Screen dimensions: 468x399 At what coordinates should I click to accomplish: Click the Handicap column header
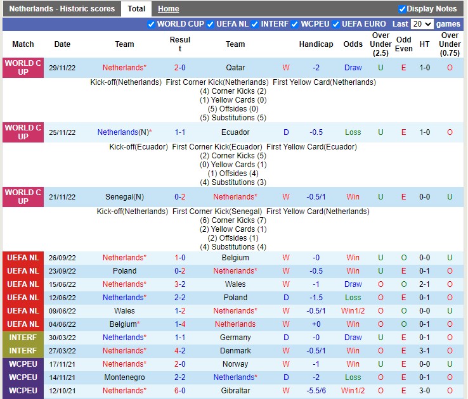coord(316,44)
